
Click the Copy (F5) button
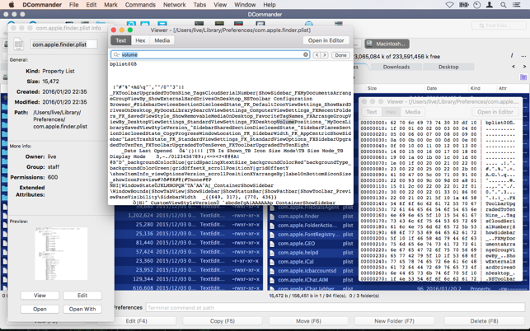pyautogui.click(x=222, y=321)
